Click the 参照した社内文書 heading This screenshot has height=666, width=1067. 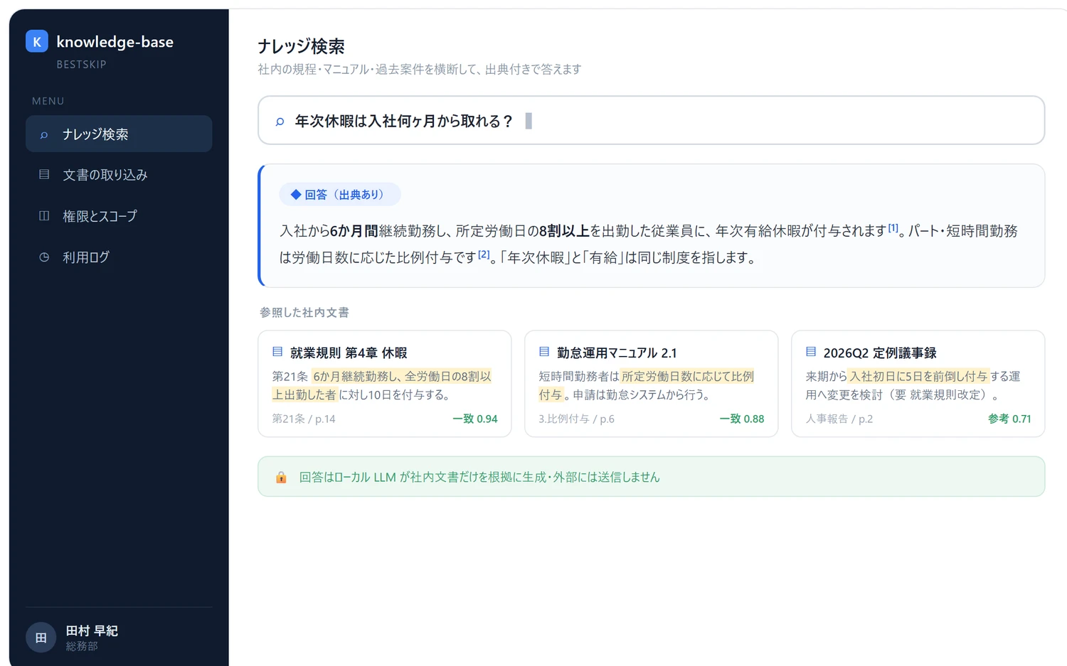point(304,312)
